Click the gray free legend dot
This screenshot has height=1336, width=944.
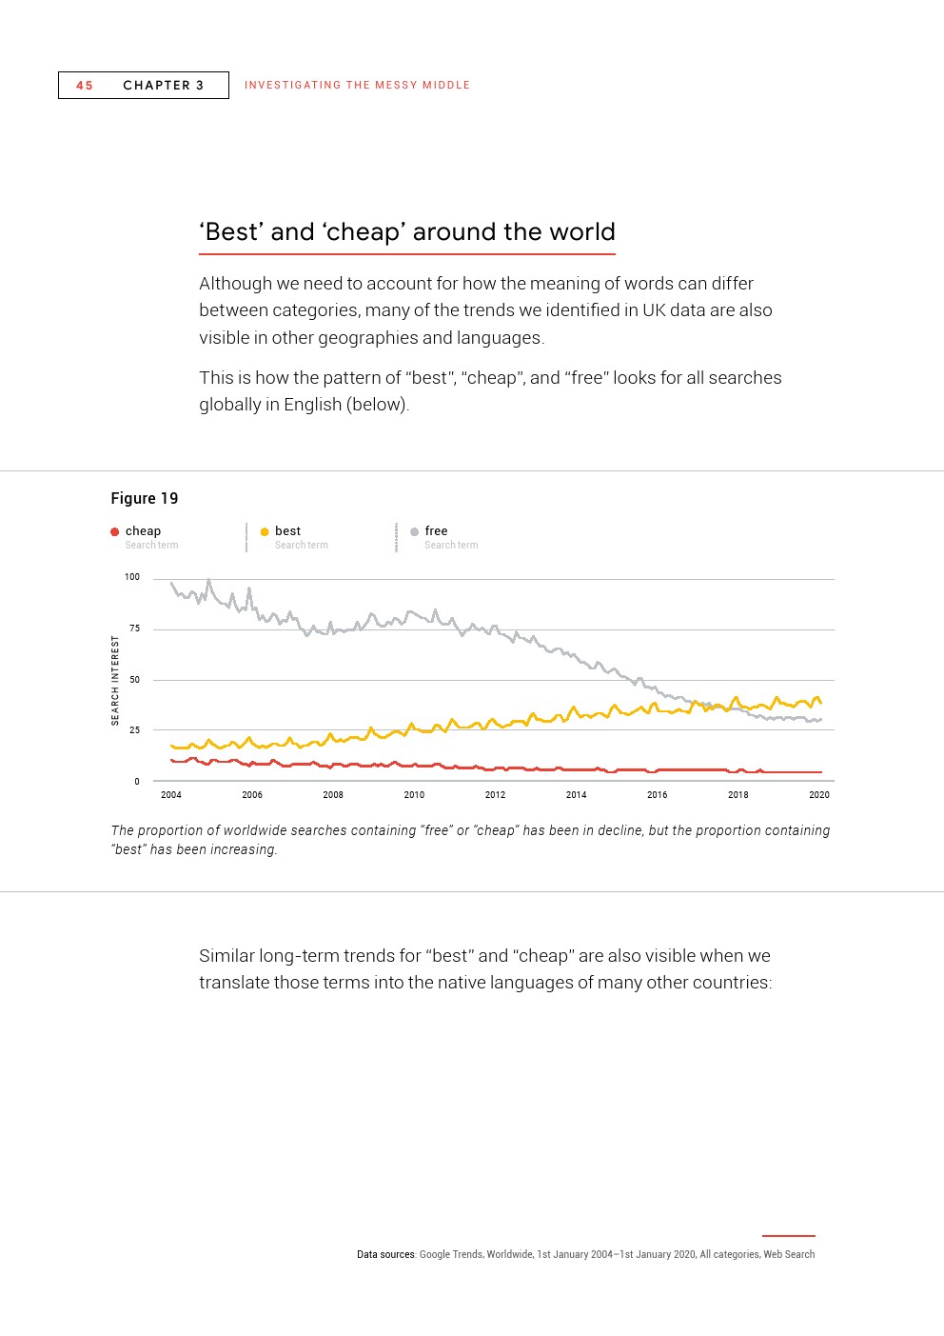[x=414, y=532]
